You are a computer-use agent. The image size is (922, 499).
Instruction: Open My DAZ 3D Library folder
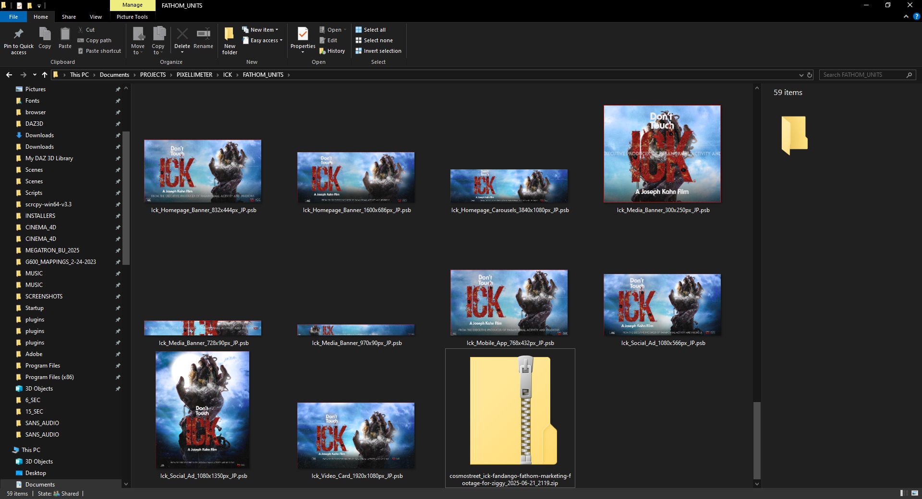pos(49,158)
